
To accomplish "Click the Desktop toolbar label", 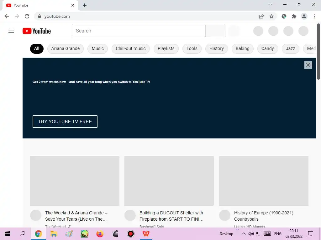I will (226, 234).
